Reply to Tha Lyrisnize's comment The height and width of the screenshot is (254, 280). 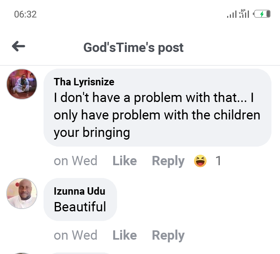click(x=168, y=161)
